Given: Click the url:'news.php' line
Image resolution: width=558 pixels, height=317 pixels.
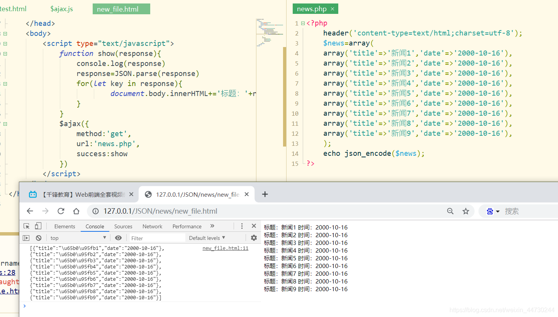Looking at the screenshot, I should click(108, 144).
